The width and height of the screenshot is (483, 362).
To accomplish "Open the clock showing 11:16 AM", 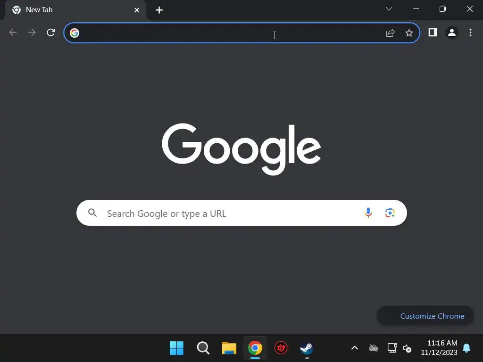I will (x=439, y=347).
